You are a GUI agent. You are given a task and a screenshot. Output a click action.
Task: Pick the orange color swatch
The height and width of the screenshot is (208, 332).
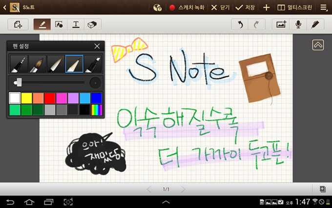(x=38, y=98)
